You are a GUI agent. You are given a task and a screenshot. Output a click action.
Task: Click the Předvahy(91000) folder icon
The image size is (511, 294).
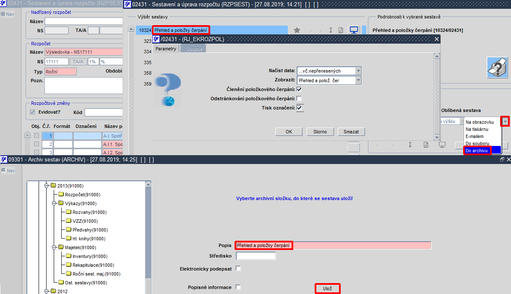tap(69, 229)
